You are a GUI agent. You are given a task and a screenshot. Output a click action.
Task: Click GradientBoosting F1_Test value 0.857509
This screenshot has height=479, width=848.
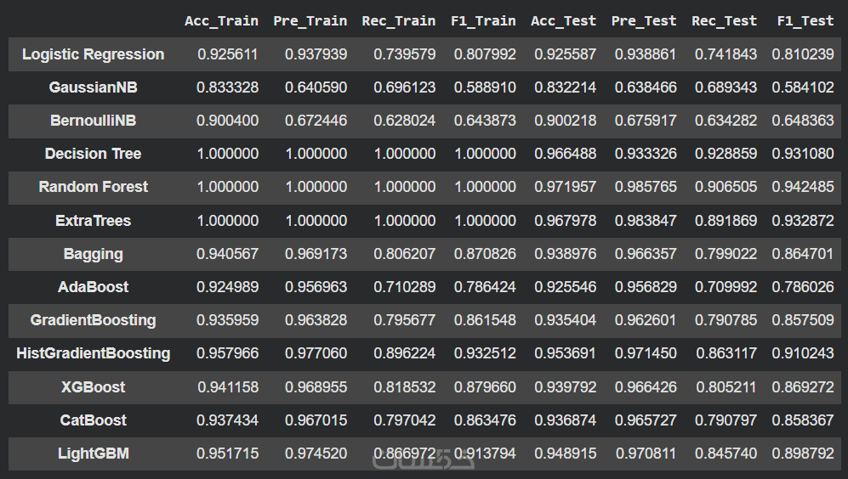(x=803, y=320)
